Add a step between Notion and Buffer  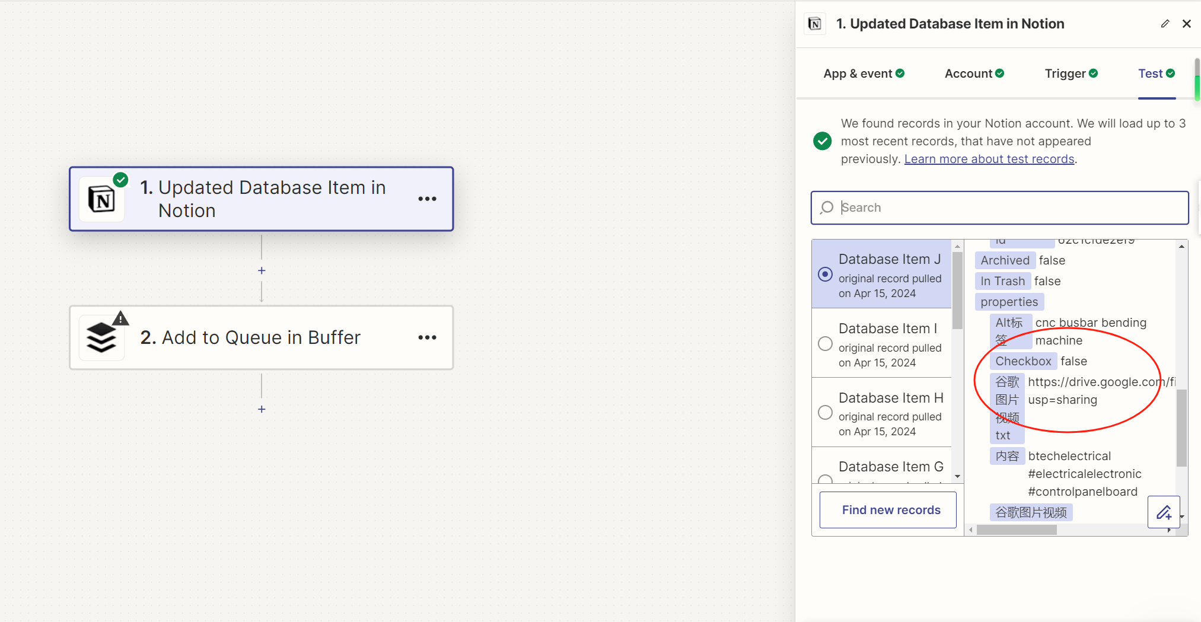pyautogui.click(x=262, y=270)
